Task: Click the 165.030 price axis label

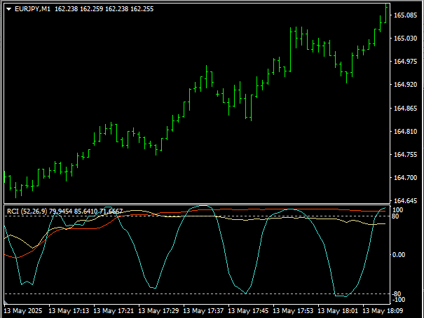Action: (x=405, y=38)
